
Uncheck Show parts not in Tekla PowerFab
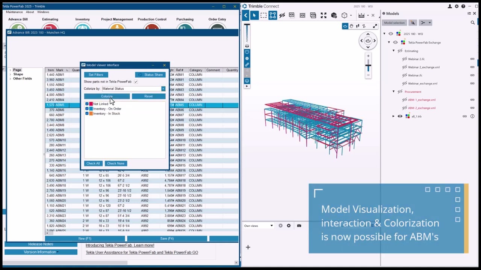pyautogui.click(x=136, y=82)
